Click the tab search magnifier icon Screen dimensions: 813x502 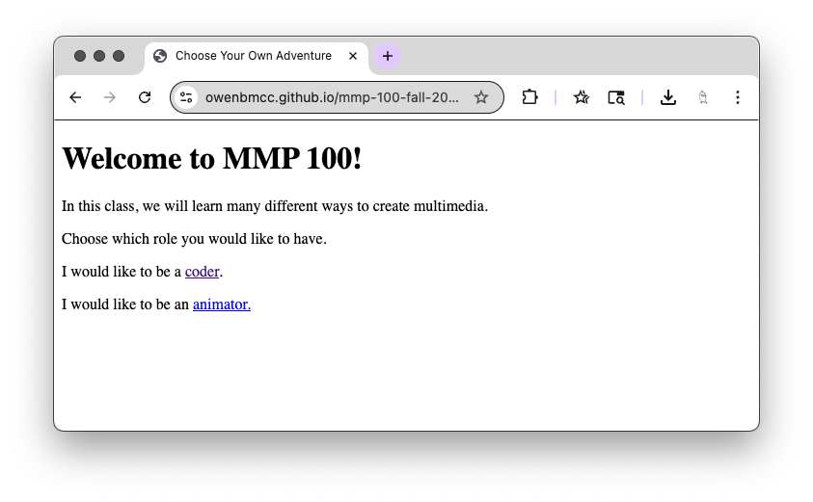616,97
